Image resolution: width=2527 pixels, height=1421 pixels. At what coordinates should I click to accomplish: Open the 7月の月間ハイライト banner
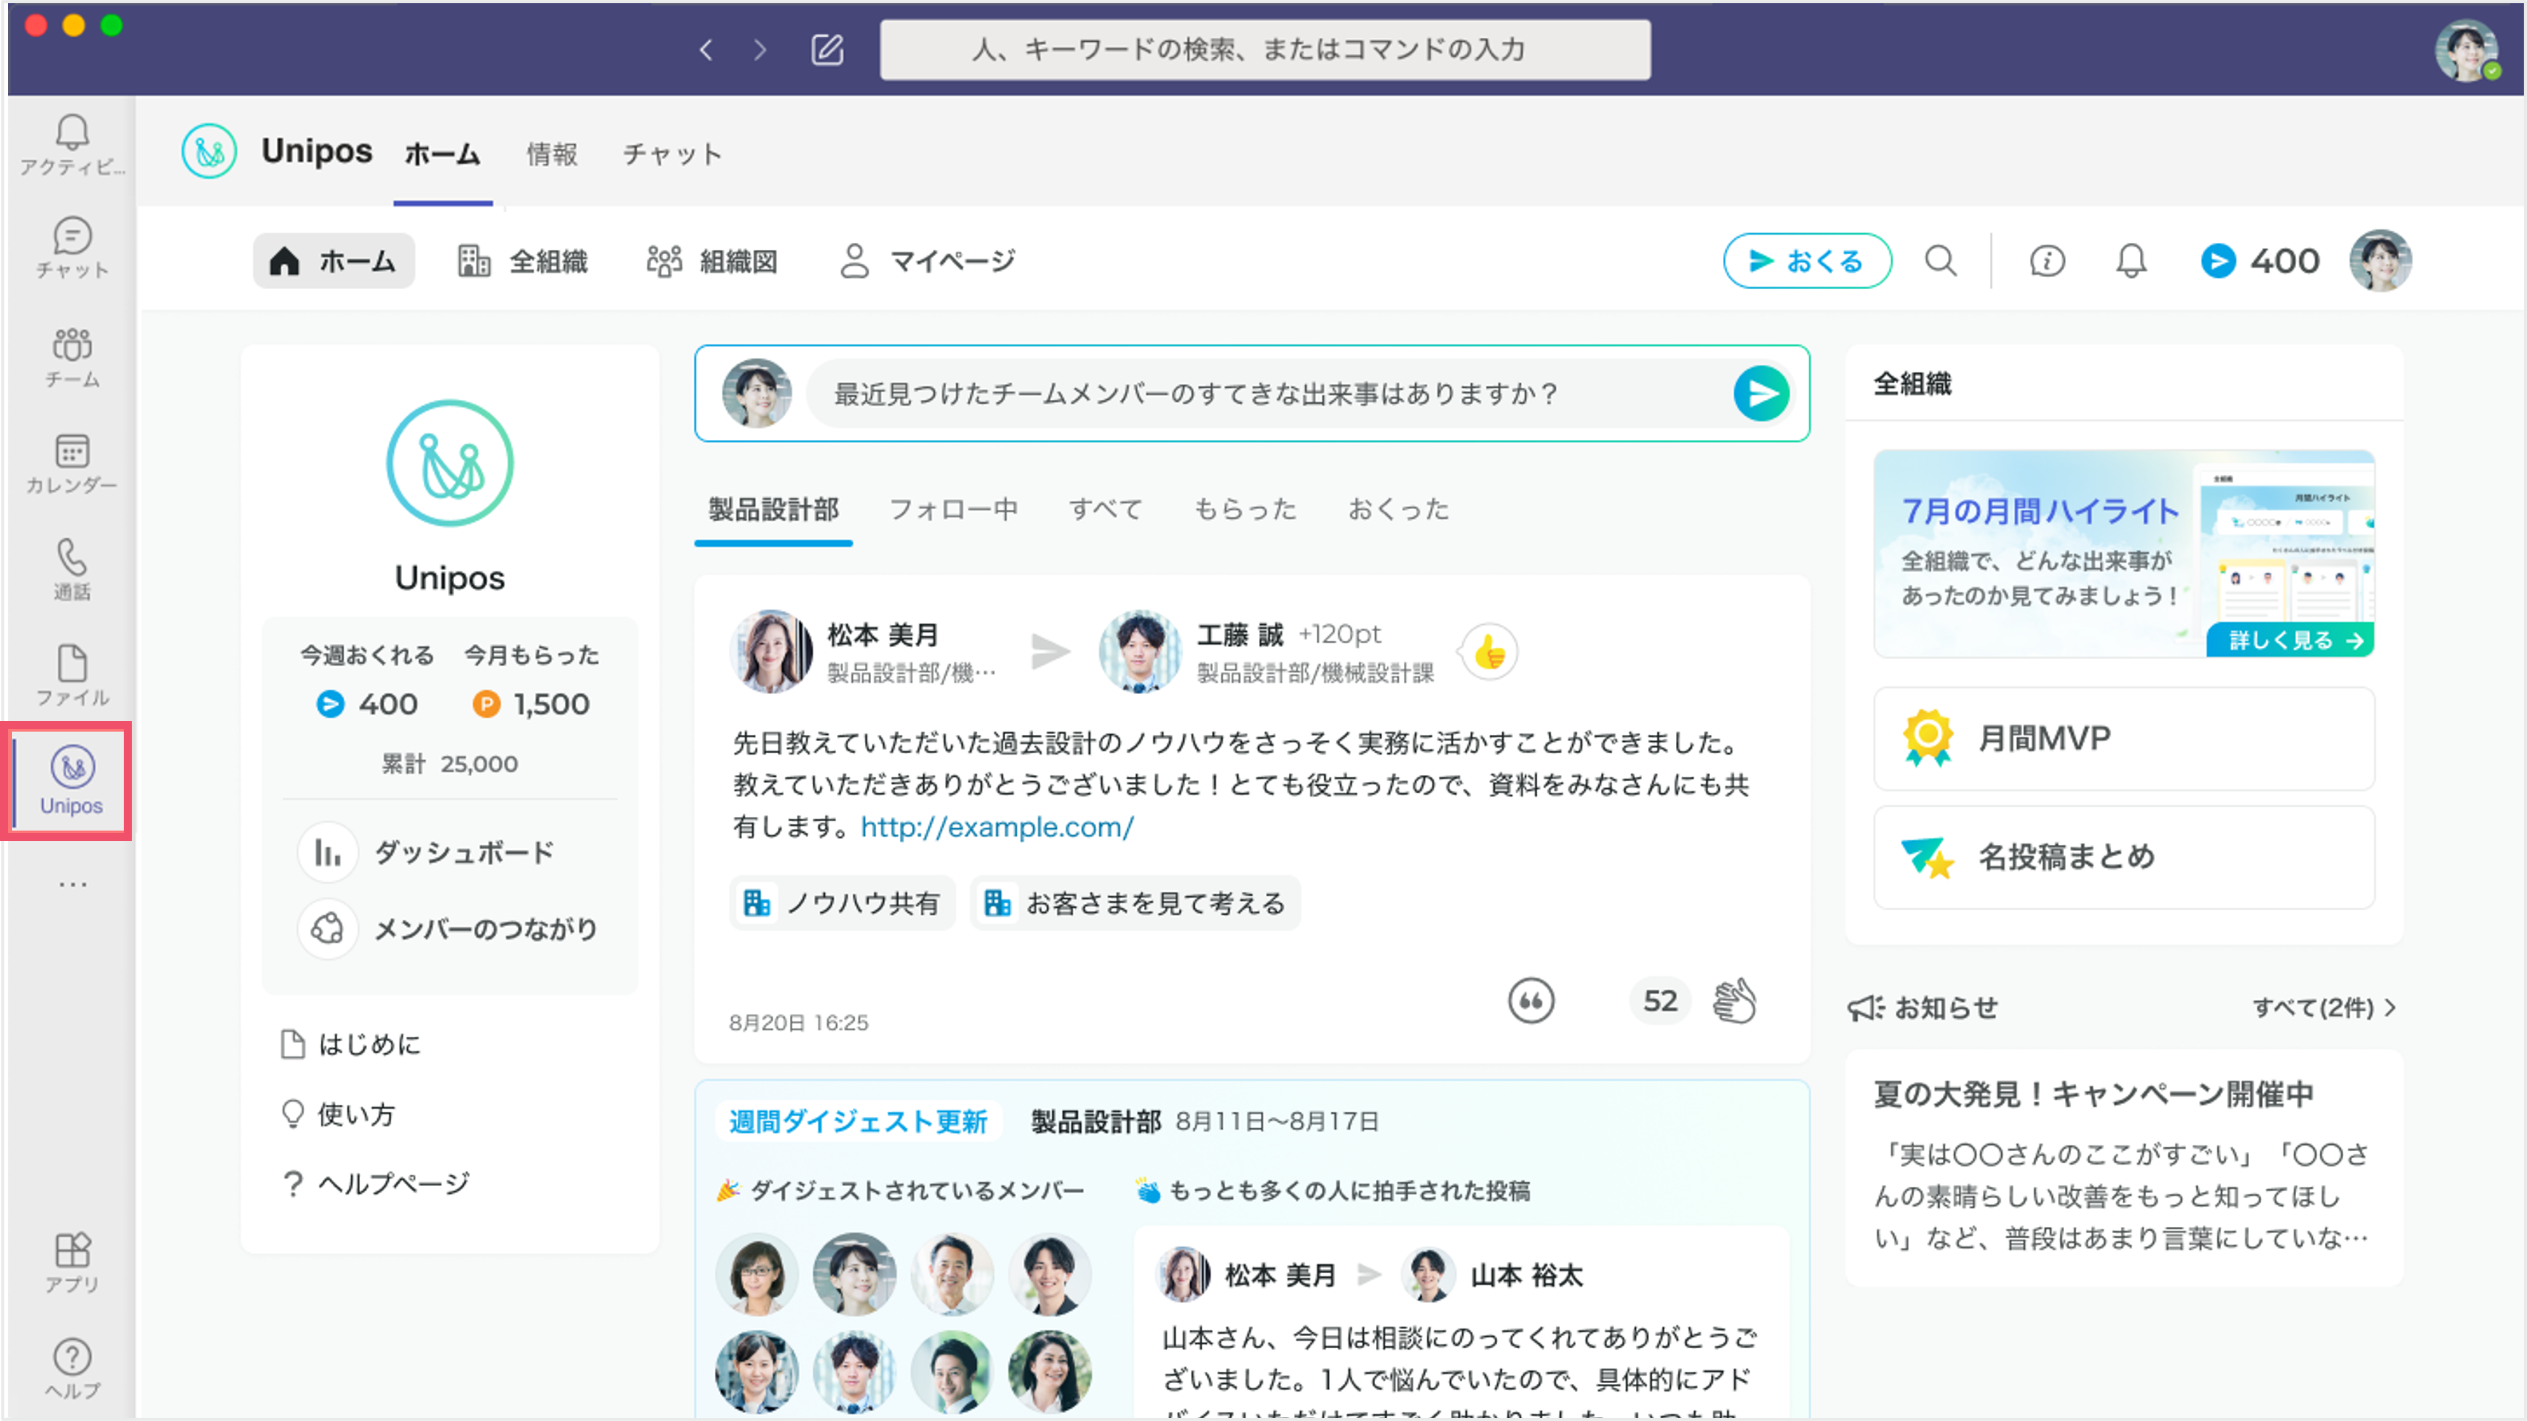(2124, 553)
